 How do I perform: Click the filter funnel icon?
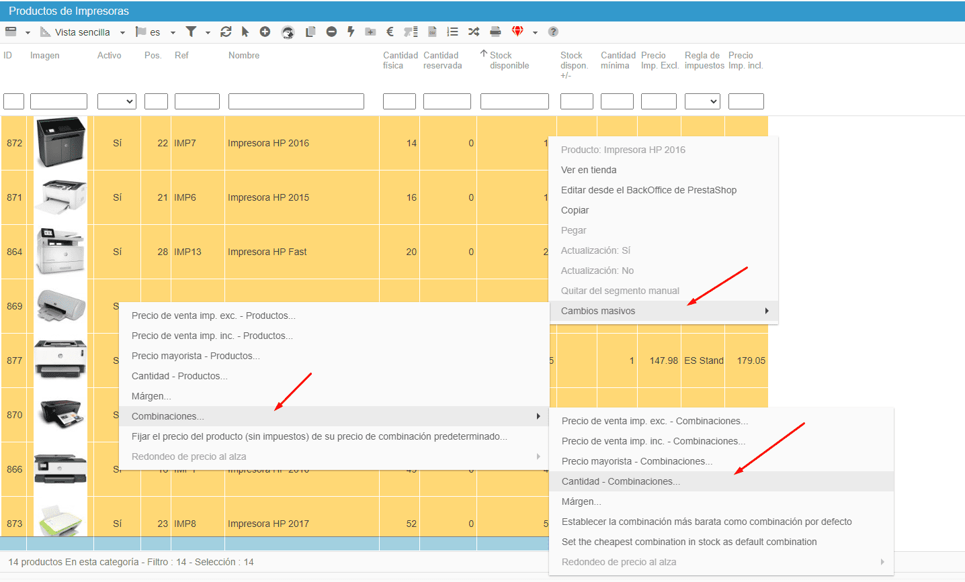click(191, 32)
